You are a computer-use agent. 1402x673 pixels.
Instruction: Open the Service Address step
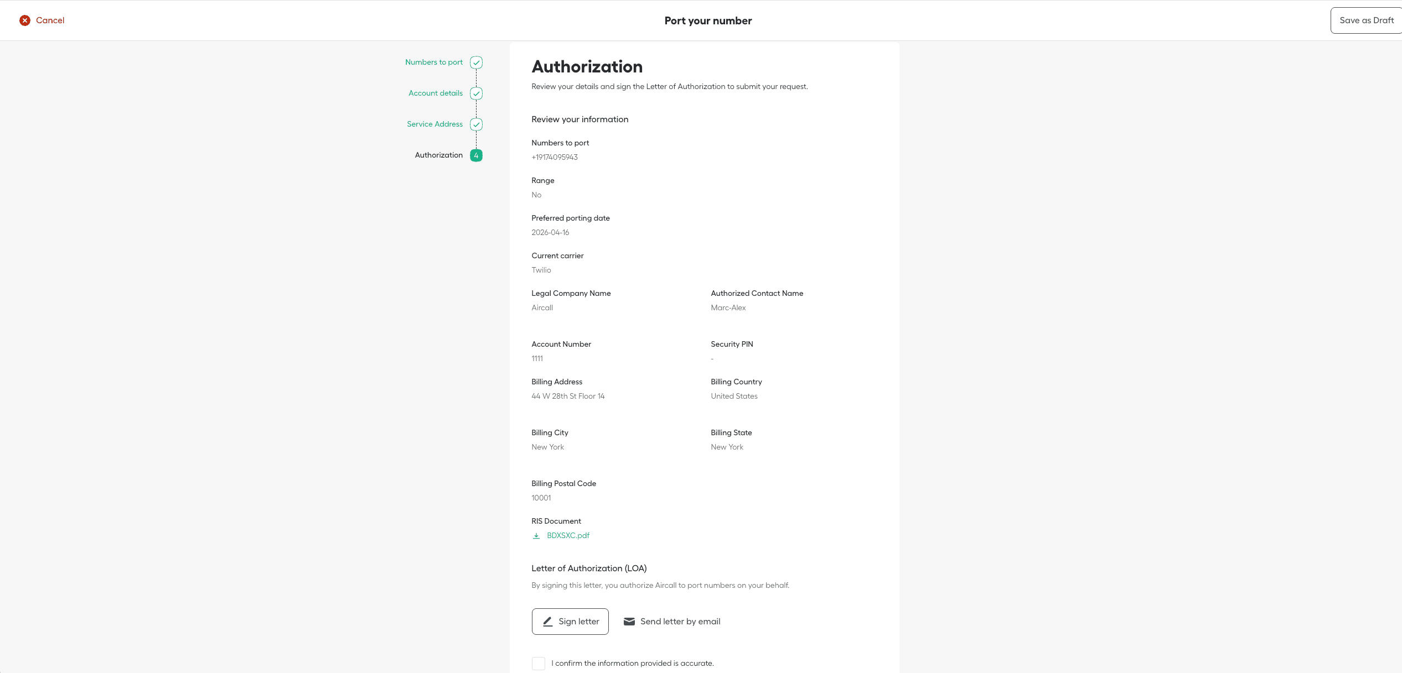pyautogui.click(x=434, y=124)
